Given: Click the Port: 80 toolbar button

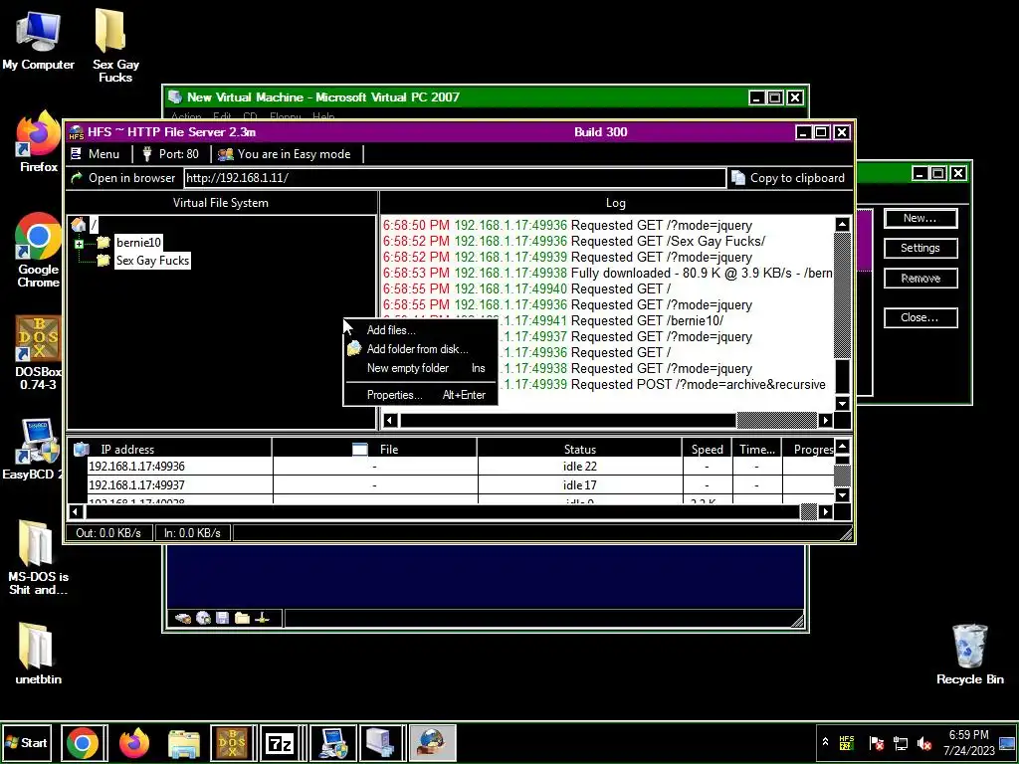Looking at the screenshot, I should [x=170, y=154].
